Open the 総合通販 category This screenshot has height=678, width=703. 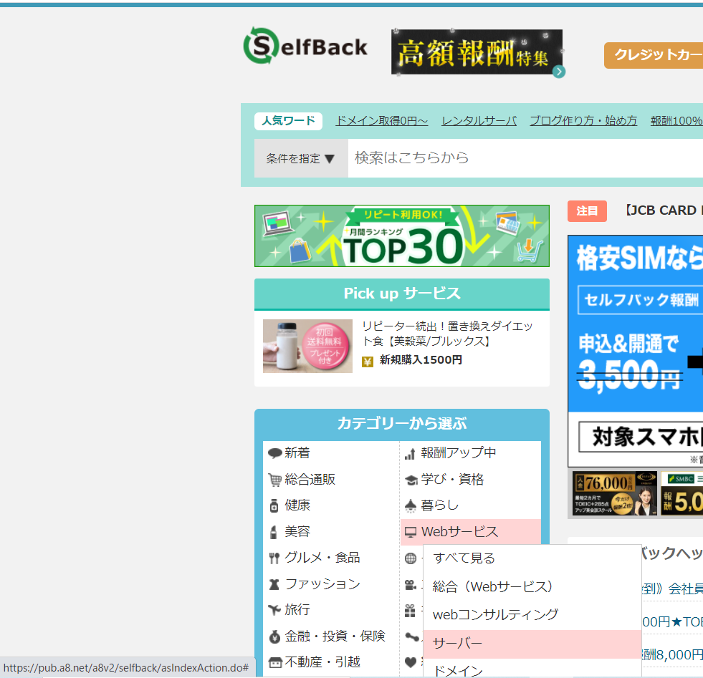point(310,479)
